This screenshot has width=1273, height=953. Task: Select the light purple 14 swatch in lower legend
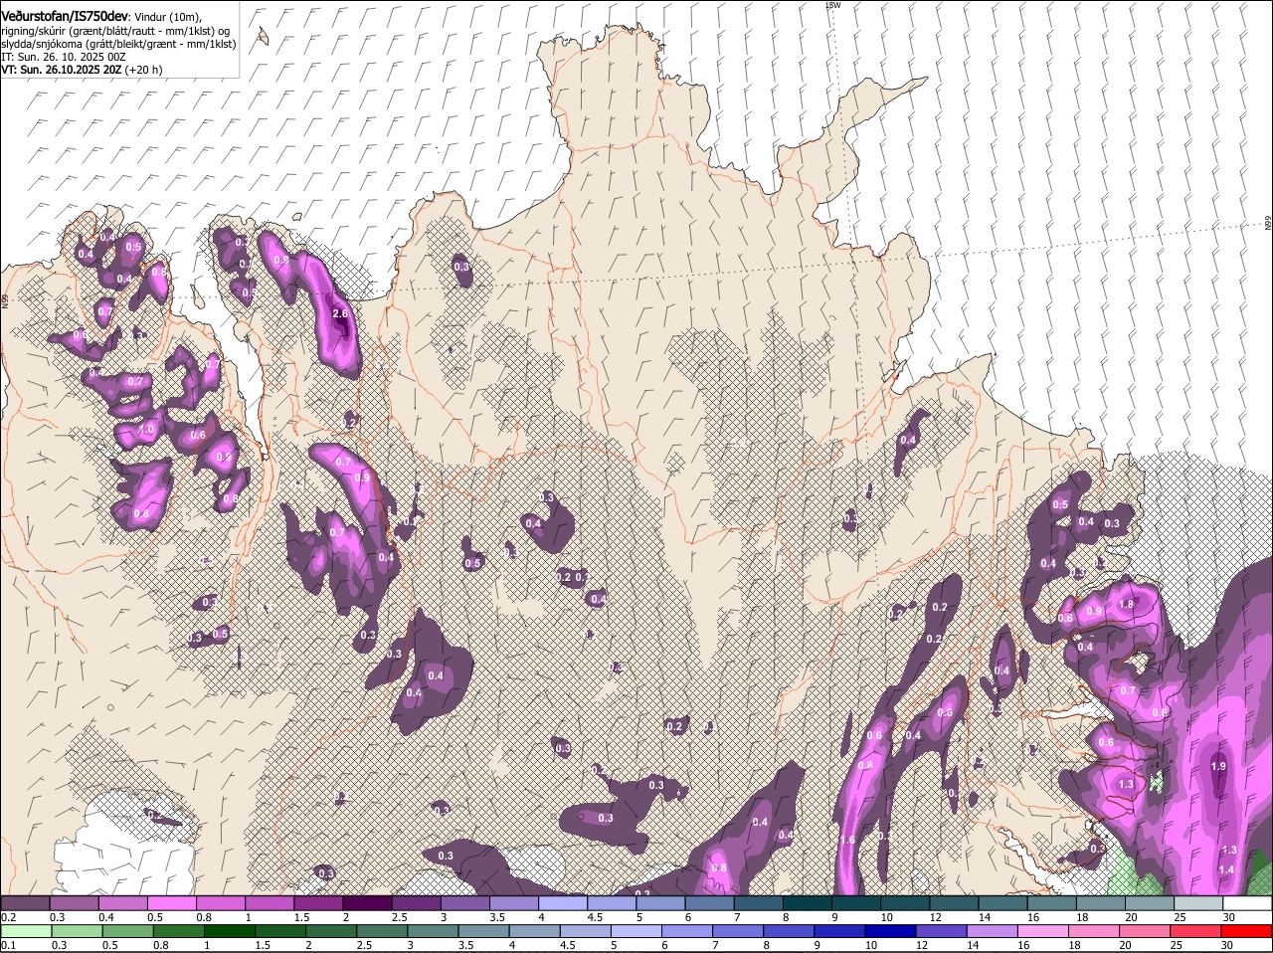tap(992, 931)
